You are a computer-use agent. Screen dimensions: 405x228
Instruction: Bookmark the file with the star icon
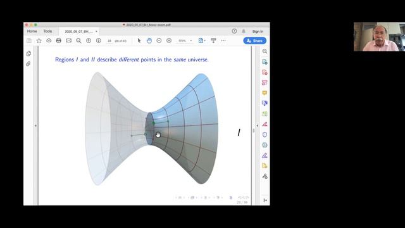click(39, 41)
